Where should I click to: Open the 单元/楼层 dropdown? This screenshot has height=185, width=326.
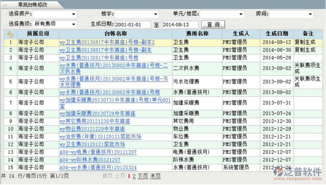218,14
